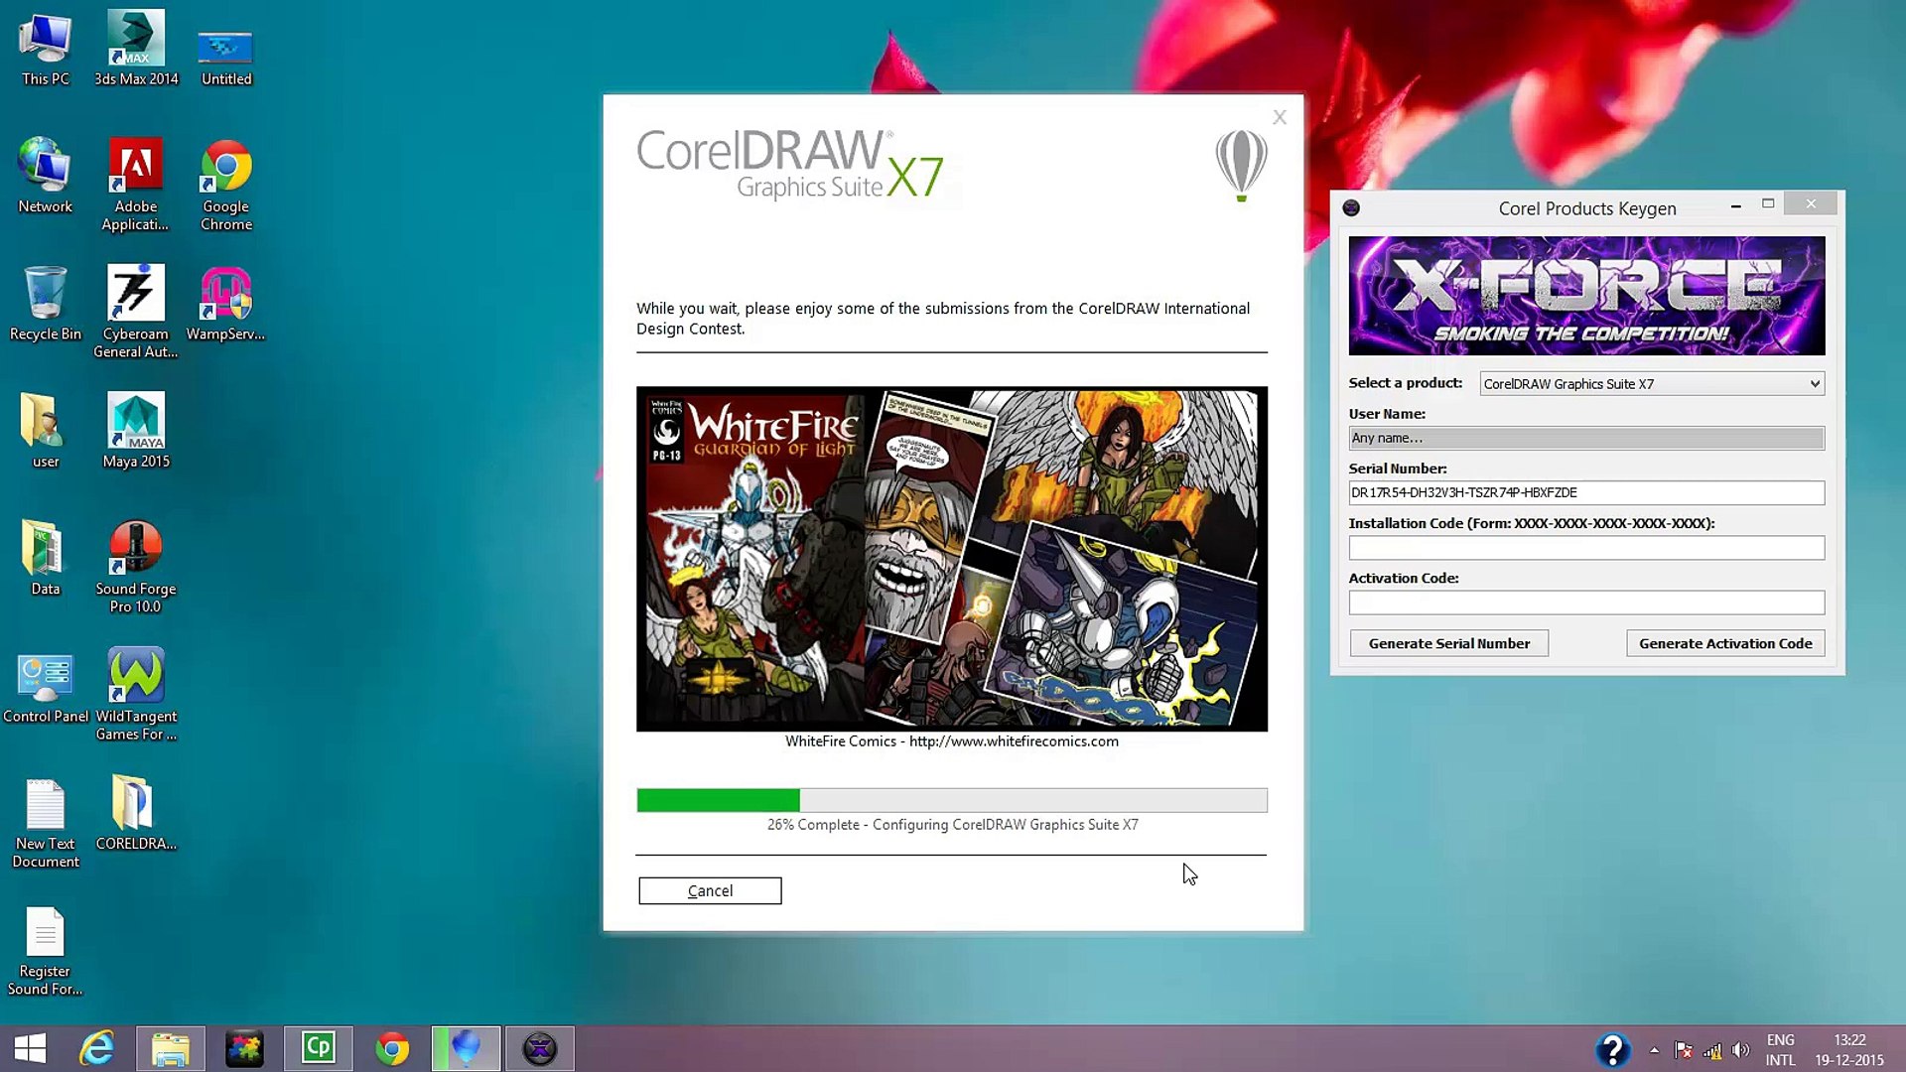Open Cyberoam General Authentication shortcut
The image size is (1906, 1072).
[136, 303]
